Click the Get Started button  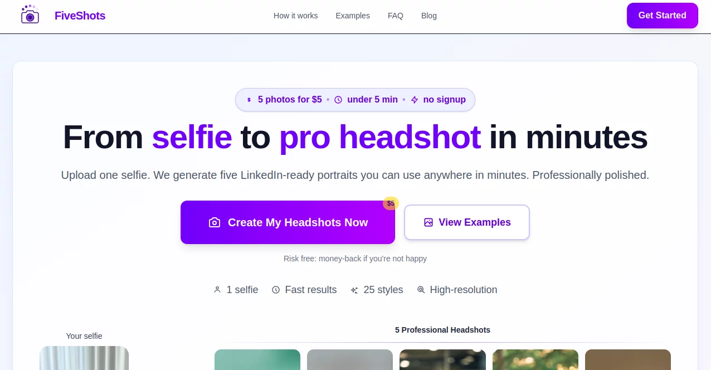click(662, 16)
